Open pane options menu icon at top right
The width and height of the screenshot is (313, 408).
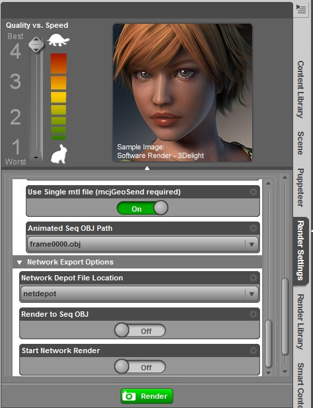tap(301, 9)
